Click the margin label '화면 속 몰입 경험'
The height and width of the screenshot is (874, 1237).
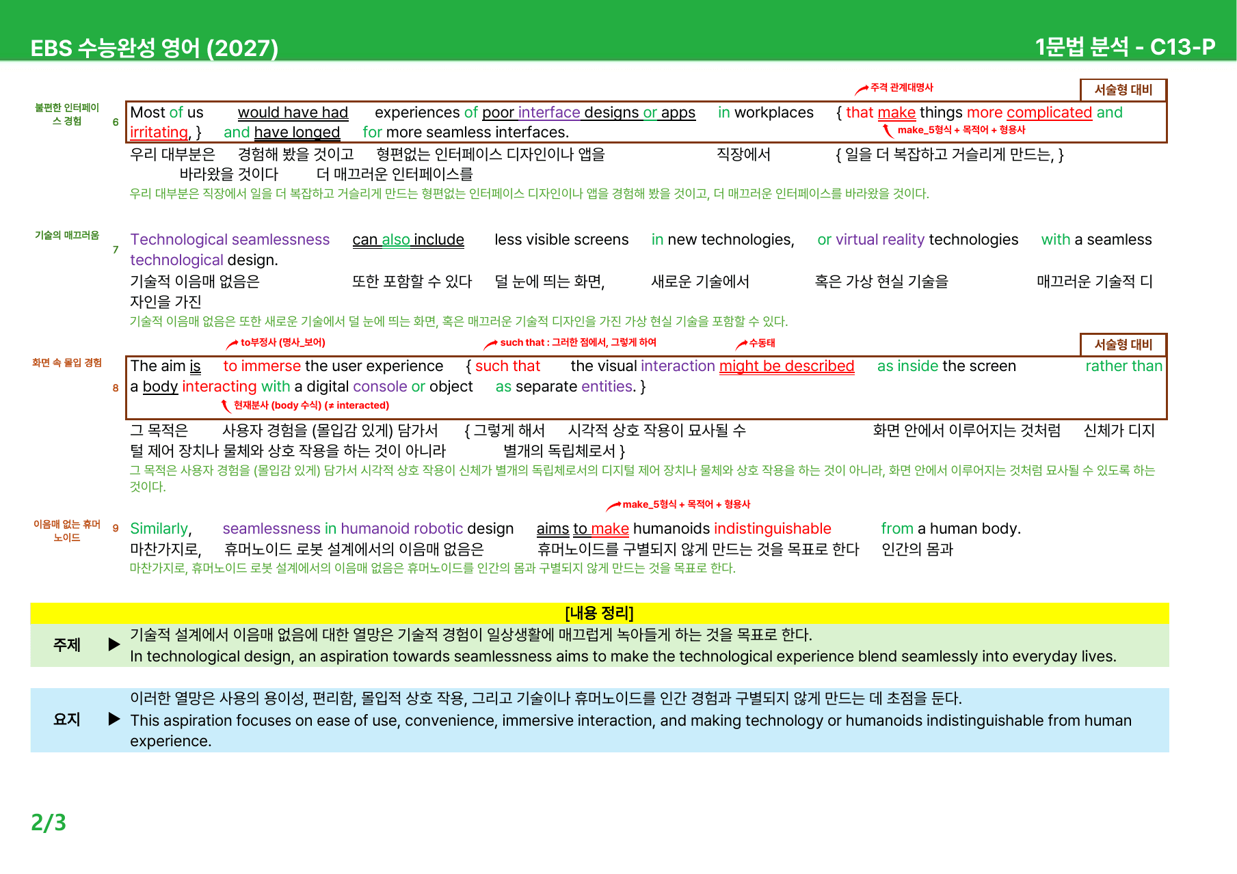[67, 363]
